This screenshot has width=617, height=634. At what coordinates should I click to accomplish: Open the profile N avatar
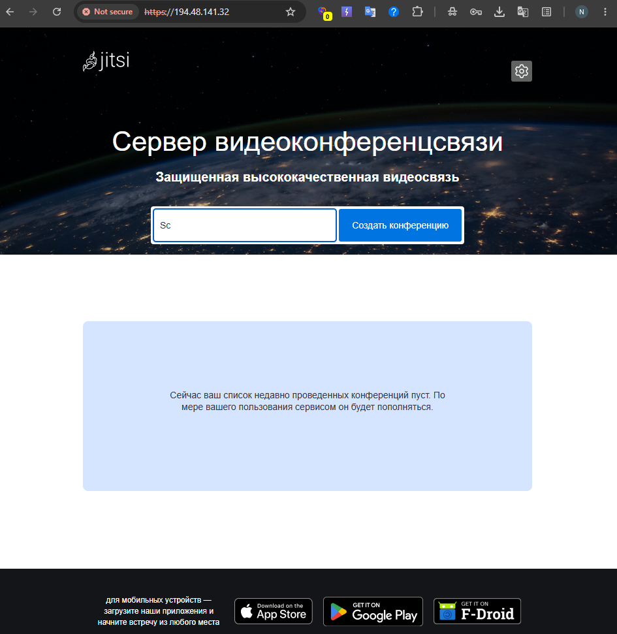pyautogui.click(x=582, y=12)
